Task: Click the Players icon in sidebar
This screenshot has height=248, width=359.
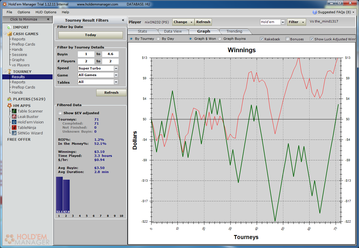Action: pyautogui.click(x=10, y=99)
